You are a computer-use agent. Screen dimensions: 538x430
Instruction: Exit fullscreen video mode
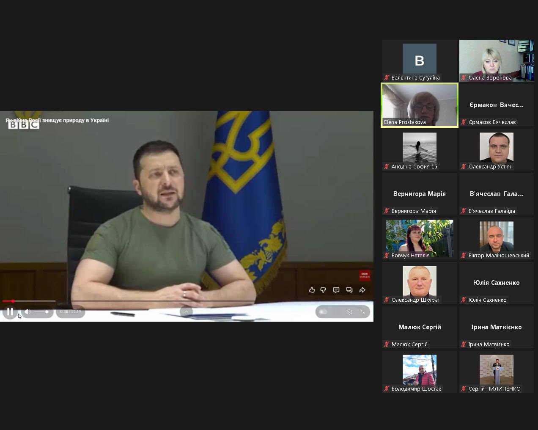click(x=362, y=312)
